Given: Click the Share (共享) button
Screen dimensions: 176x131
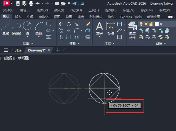Looking at the screenshot, I should click(78, 4).
